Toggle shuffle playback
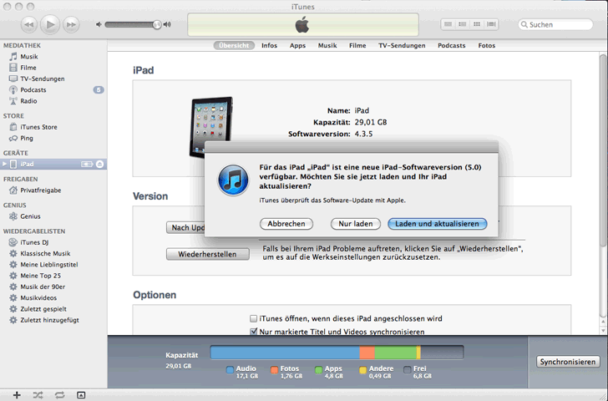 coord(38,395)
